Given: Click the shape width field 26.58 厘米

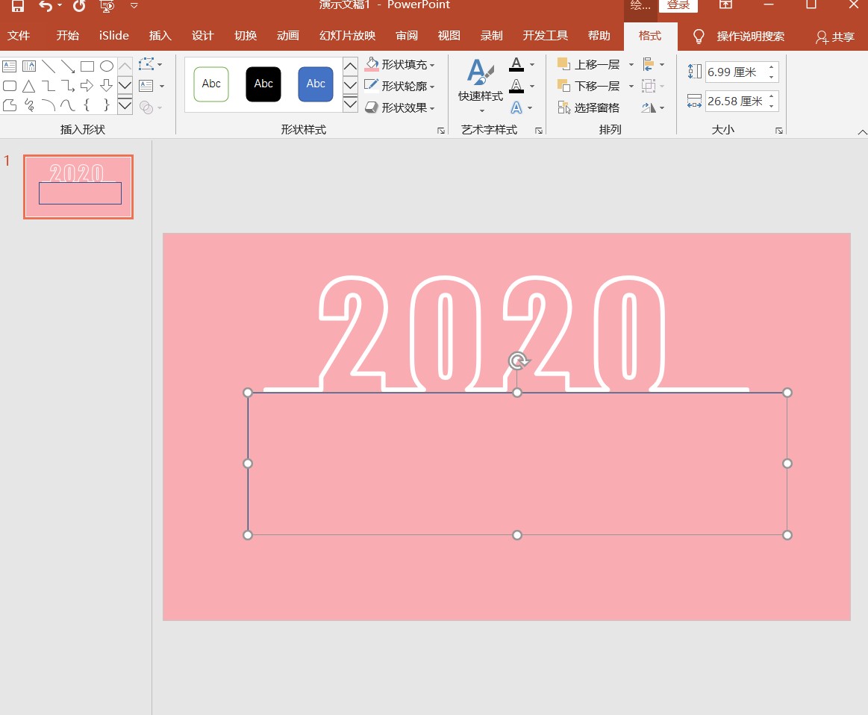Looking at the screenshot, I should pos(736,102).
